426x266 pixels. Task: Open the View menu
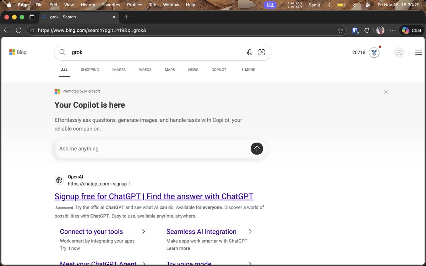tap(69, 5)
